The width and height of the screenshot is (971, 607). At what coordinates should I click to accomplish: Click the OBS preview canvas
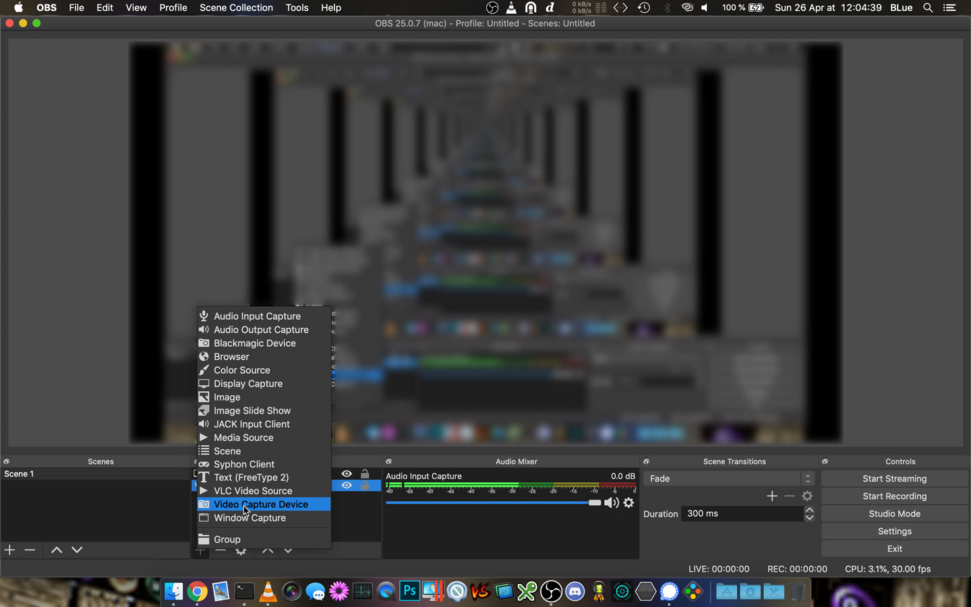click(x=486, y=243)
